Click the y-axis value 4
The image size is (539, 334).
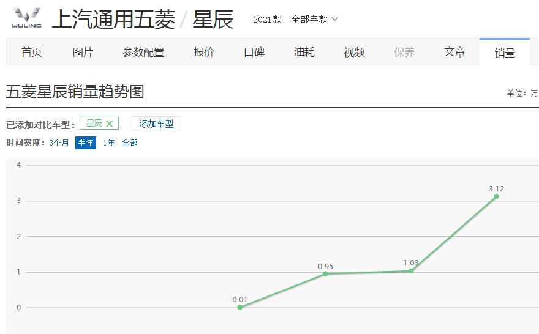pyautogui.click(x=19, y=165)
